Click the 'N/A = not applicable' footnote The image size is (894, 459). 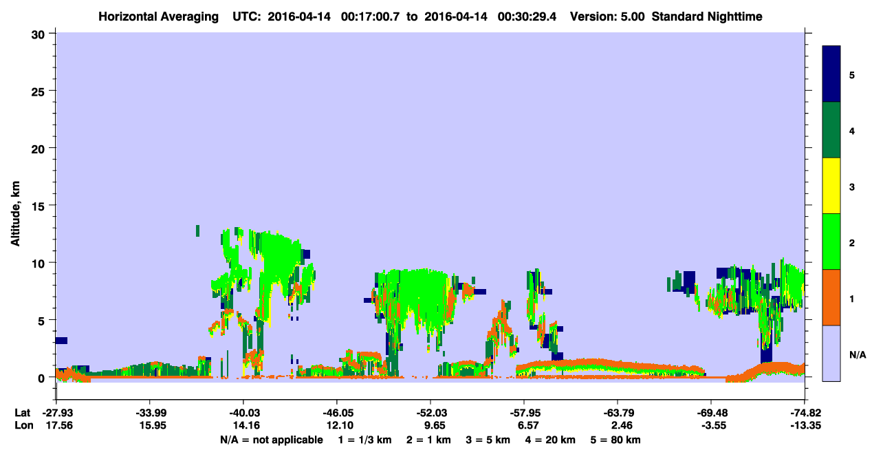point(271,440)
